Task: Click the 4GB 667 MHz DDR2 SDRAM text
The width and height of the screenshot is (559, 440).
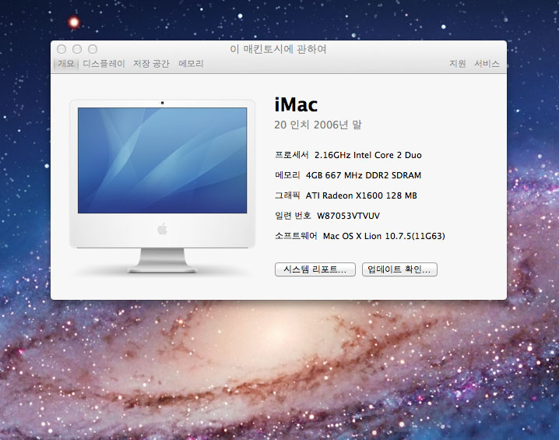Action: [x=364, y=175]
